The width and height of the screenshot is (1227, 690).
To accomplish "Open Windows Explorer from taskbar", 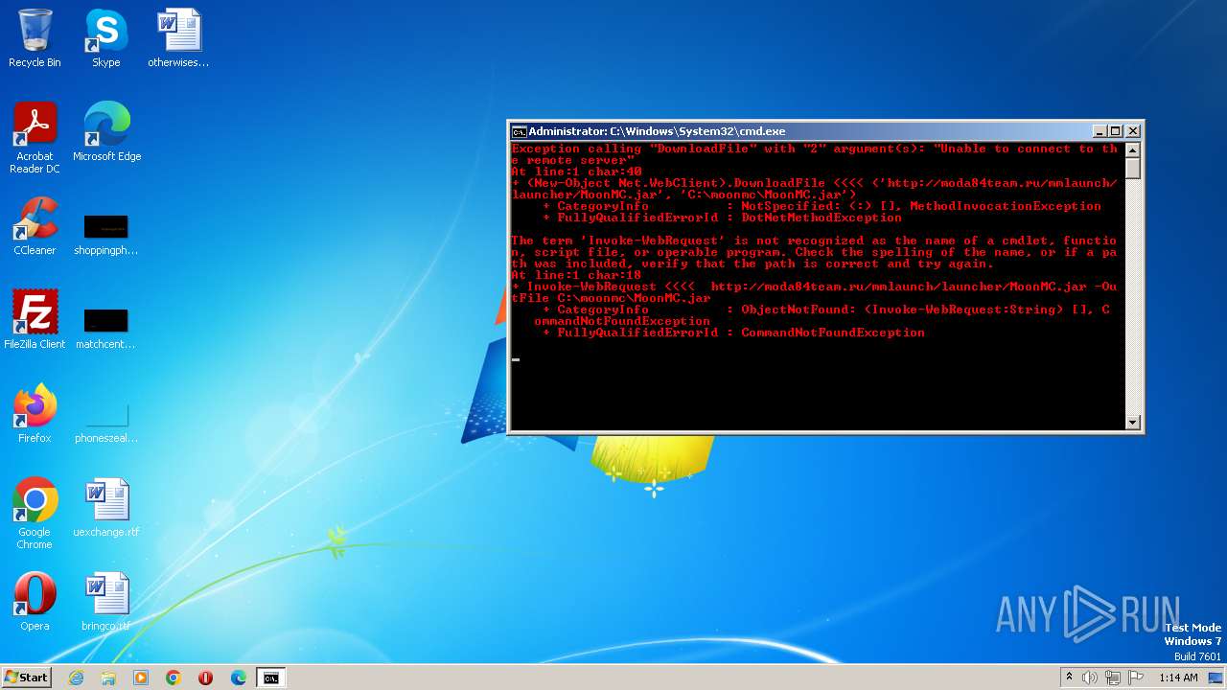I will 108,678.
